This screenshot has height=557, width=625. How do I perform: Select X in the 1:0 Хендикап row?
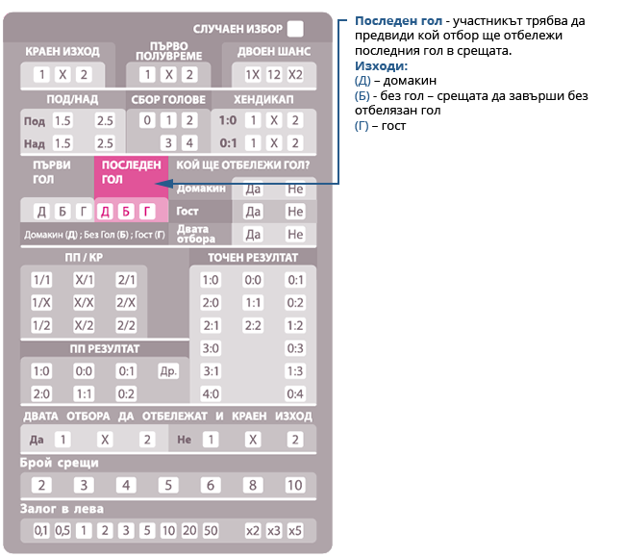(274, 120)
